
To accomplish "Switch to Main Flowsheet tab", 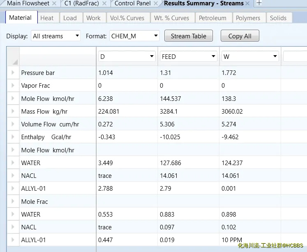I will 28,3.
